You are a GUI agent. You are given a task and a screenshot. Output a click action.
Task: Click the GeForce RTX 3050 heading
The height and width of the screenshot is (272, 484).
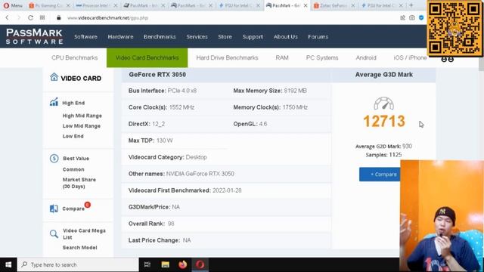point(157,75)
